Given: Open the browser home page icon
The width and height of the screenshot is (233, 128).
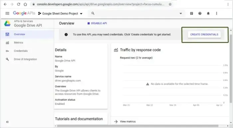Looking at the screenshot, I should point(25,4).
